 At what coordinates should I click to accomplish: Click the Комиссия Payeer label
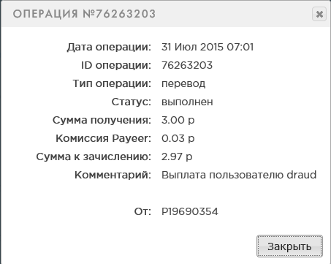click(x=103, y=138)
